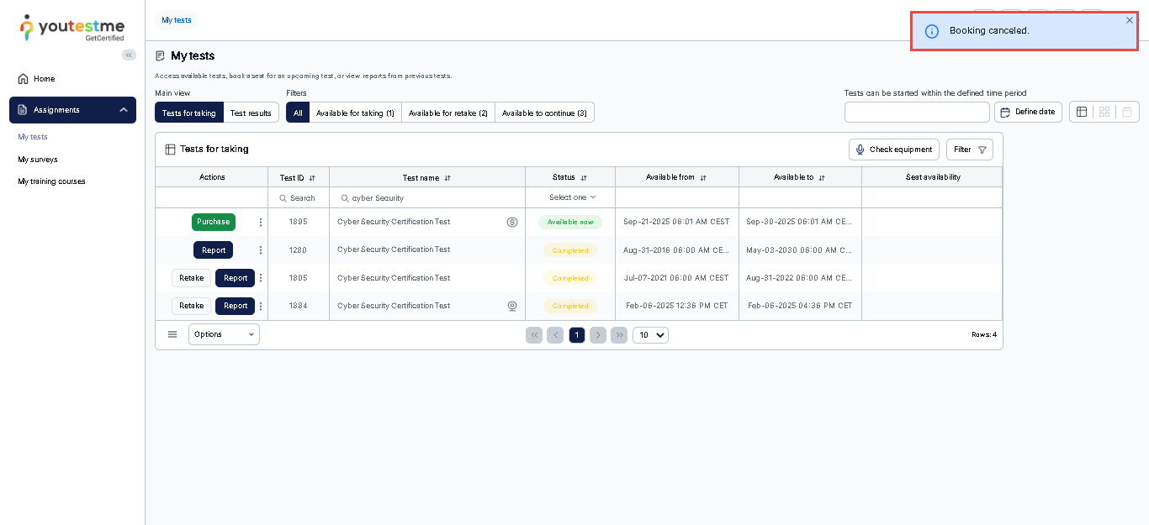The width and height of the screenshot is (1149, 525).
Task: Close the Booking canceled notification
Action: (x=1130, y=20)
